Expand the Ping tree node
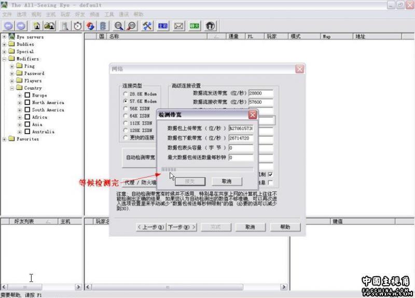The width and height of the screenshot is (415, 298). [x=12, y=66]
